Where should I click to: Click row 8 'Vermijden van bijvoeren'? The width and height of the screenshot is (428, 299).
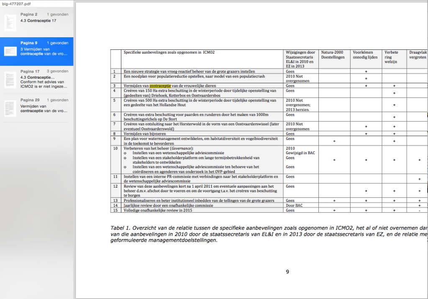point(144,134)
